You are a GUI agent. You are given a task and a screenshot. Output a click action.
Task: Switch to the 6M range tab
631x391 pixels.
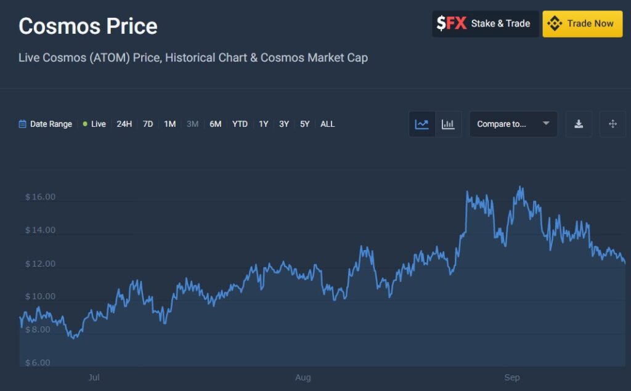(215, 124)
